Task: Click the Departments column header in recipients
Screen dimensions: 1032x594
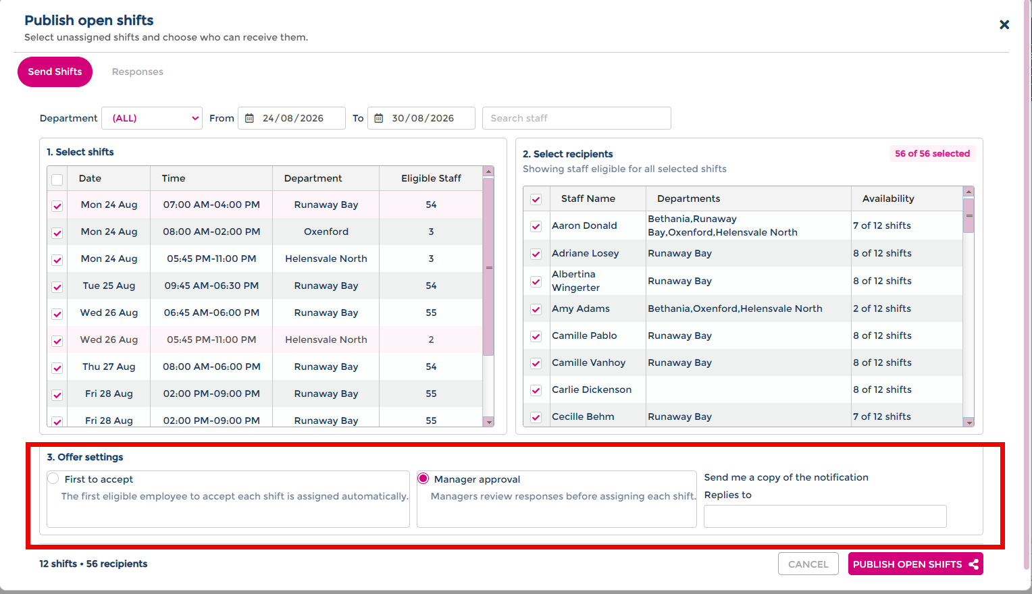Action: tap(689, 198)
